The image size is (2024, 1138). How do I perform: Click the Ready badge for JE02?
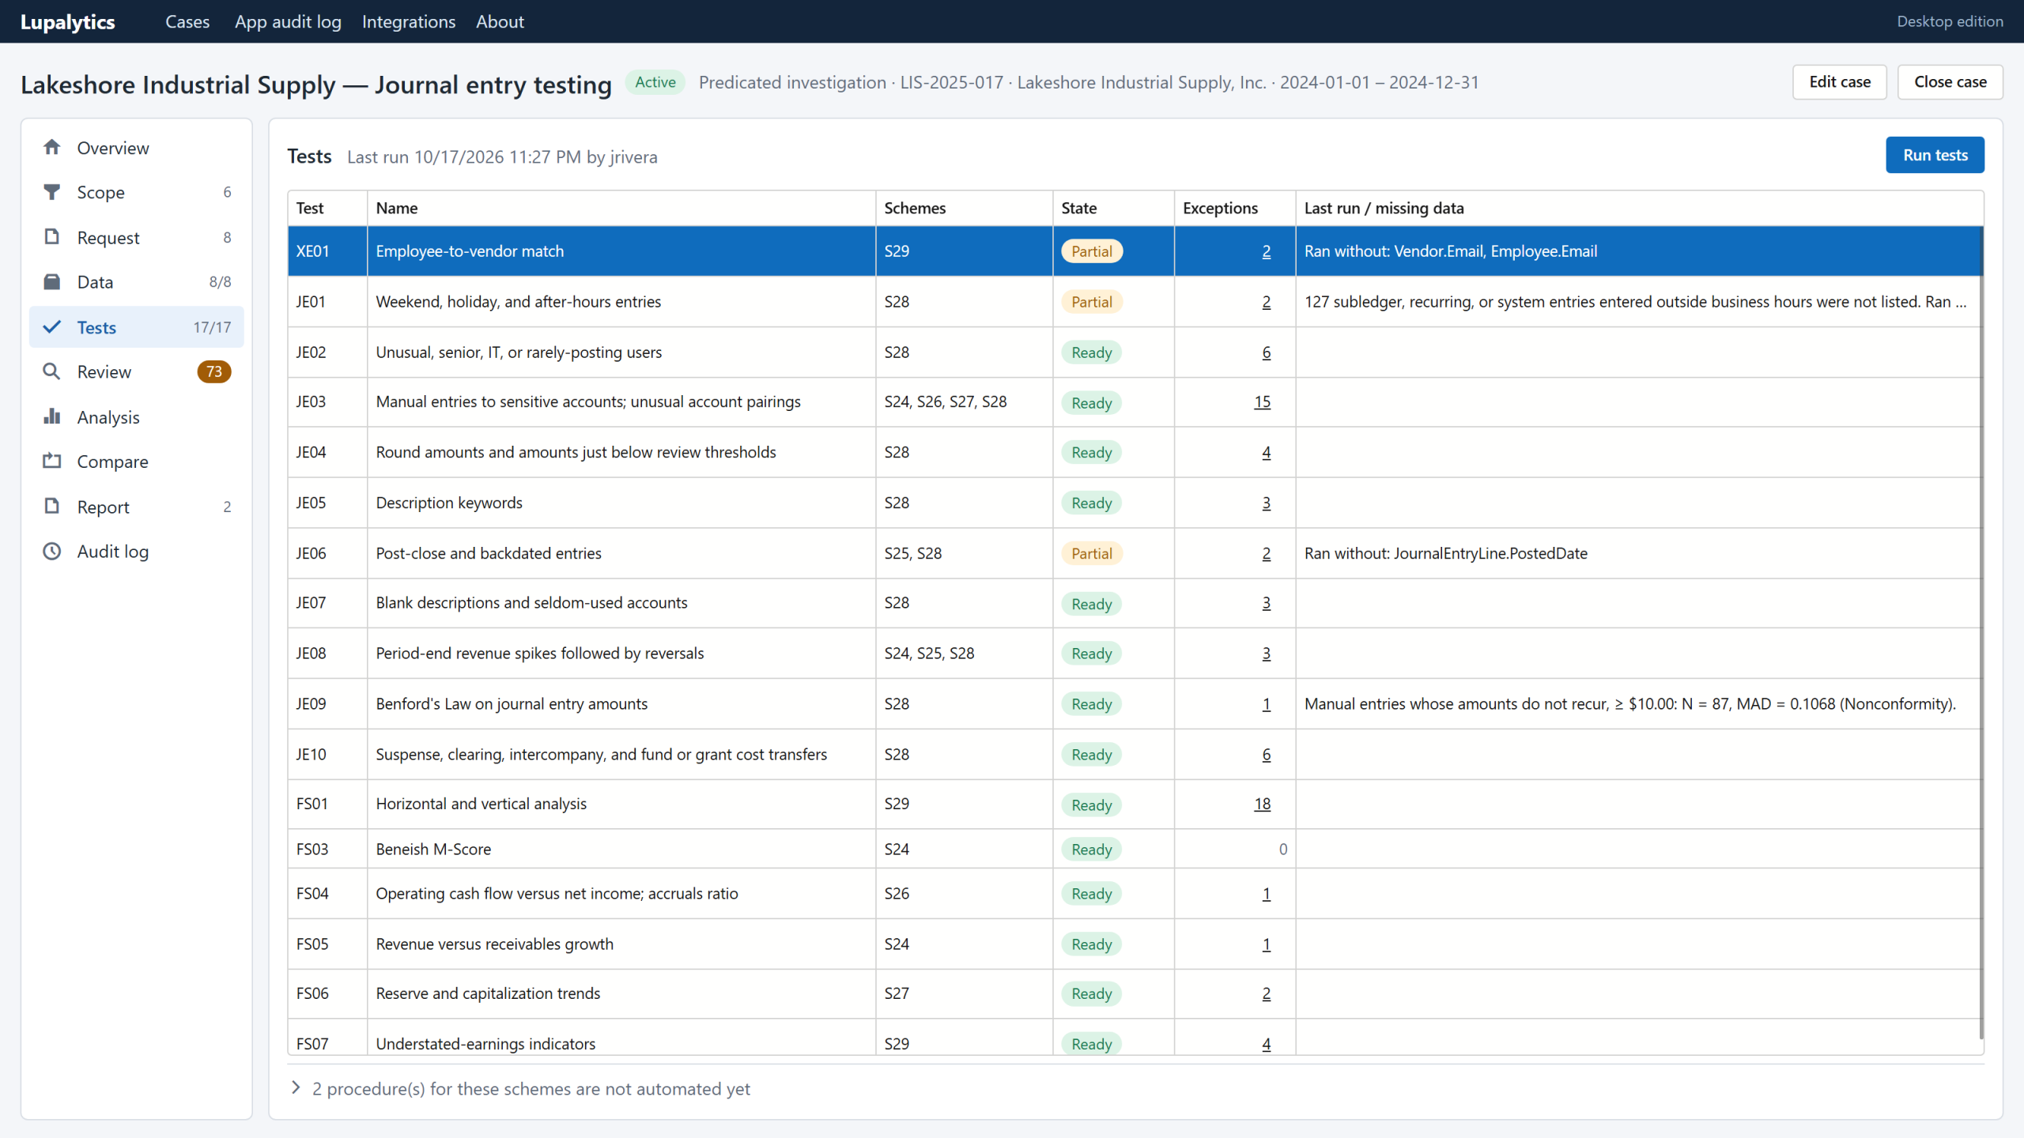coord(1091,352)
